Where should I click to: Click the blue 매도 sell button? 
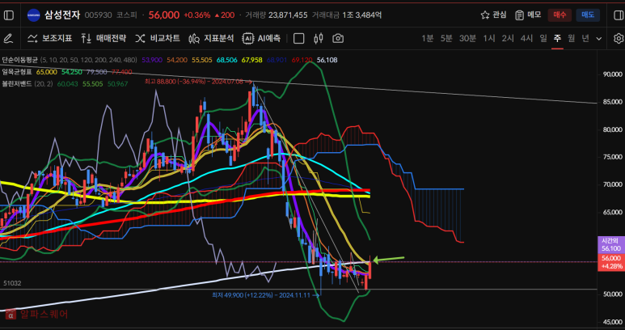(x=588, y=15)
